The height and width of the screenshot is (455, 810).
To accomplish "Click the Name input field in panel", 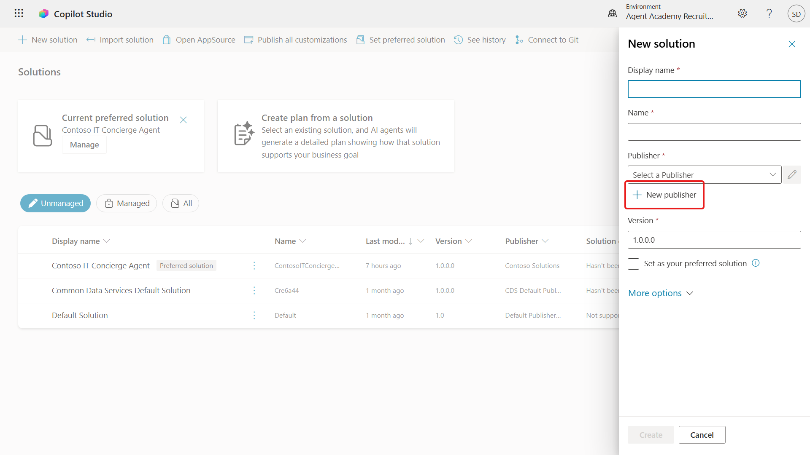I will pos(714,132).
